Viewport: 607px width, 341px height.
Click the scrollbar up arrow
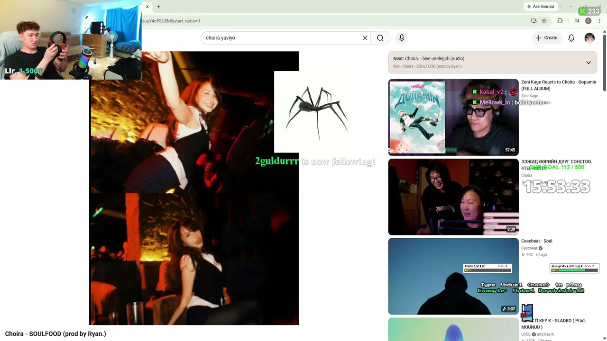pyautogui.click(x=604, y=31)
